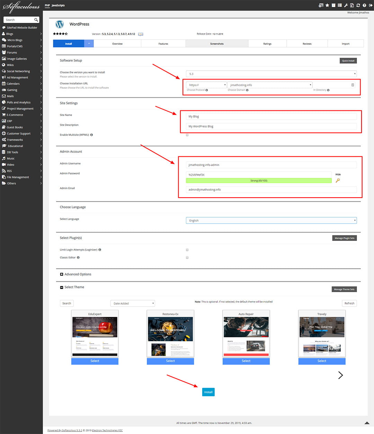Check the Classic Editor plugin checkbox

coord(187,257)
